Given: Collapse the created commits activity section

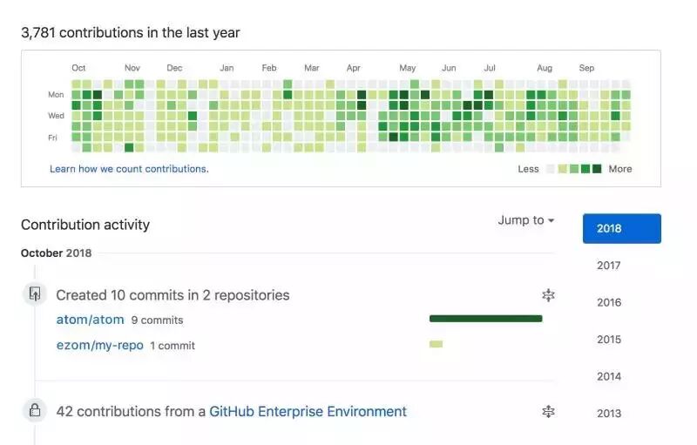Looking at the screenshot, I should pyautogui.click(x=548, y=295).
